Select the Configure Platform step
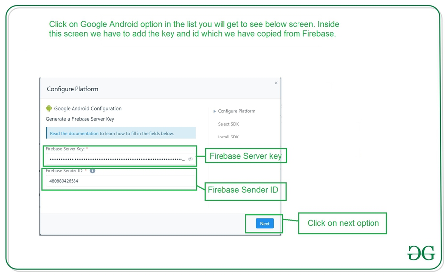Screen dimensions: 447x275 tap(236, 111)
